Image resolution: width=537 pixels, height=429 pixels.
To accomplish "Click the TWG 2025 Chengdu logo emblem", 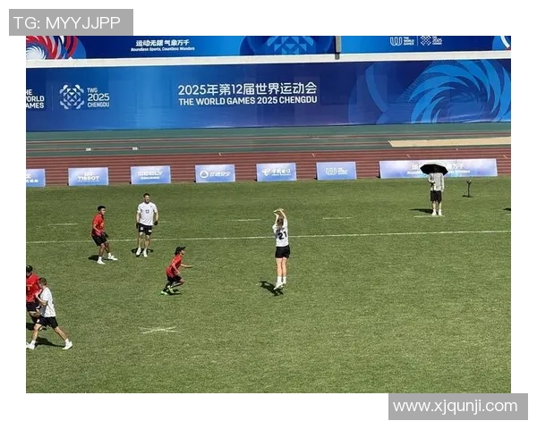I will tap(72, 97).
